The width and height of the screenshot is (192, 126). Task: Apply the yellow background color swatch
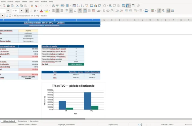click(x=47, y=11)
